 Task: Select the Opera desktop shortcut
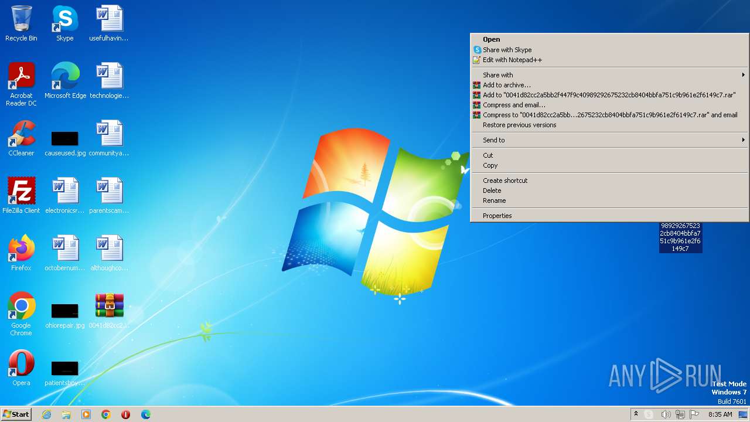[21, 368]
